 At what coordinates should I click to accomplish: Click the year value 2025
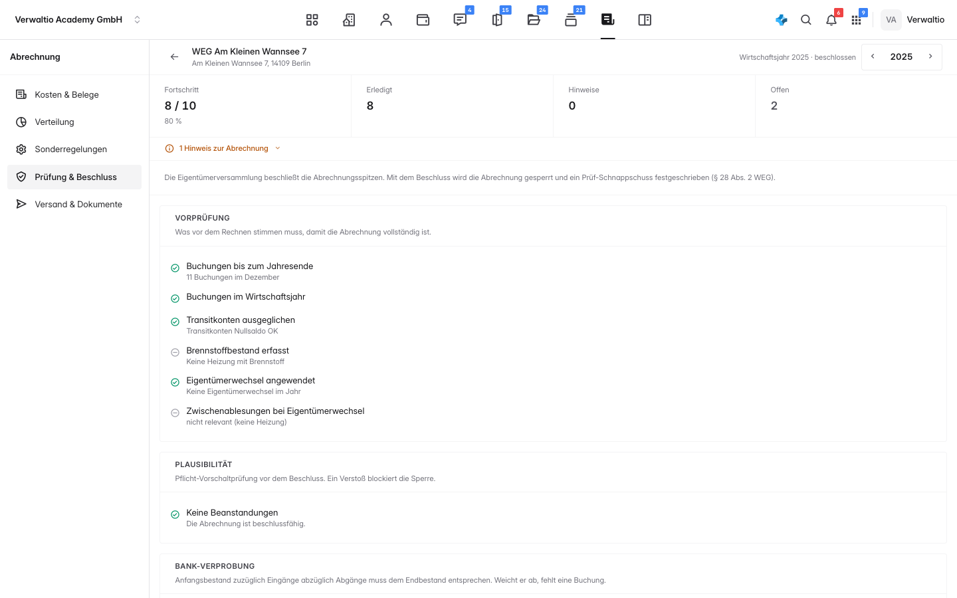click(x=901, y=56)
